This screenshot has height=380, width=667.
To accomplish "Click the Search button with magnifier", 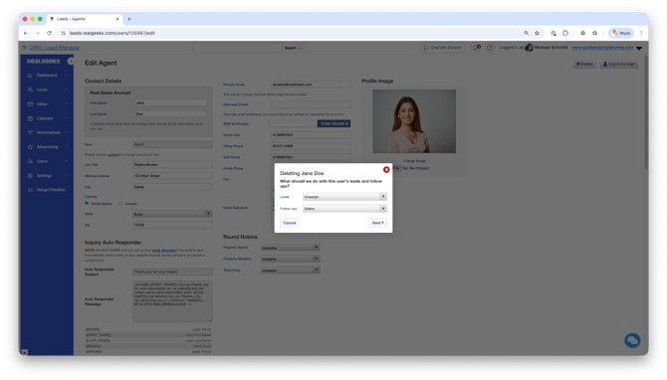I will tap(294, 48).
